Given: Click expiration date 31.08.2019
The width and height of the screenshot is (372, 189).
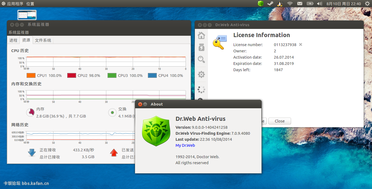Looking at the screenshot, I should pos(284,64).
